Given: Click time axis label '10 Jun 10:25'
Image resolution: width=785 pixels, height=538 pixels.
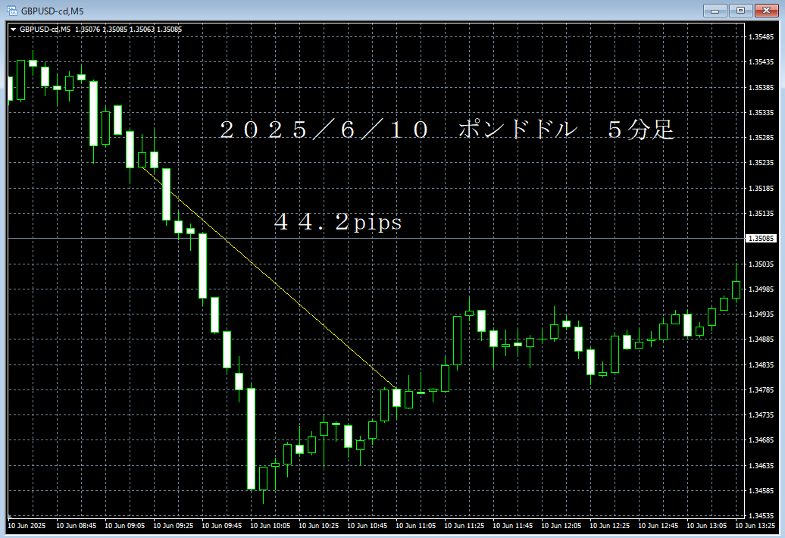Looking at the screenshot, I should coord(319,526).
